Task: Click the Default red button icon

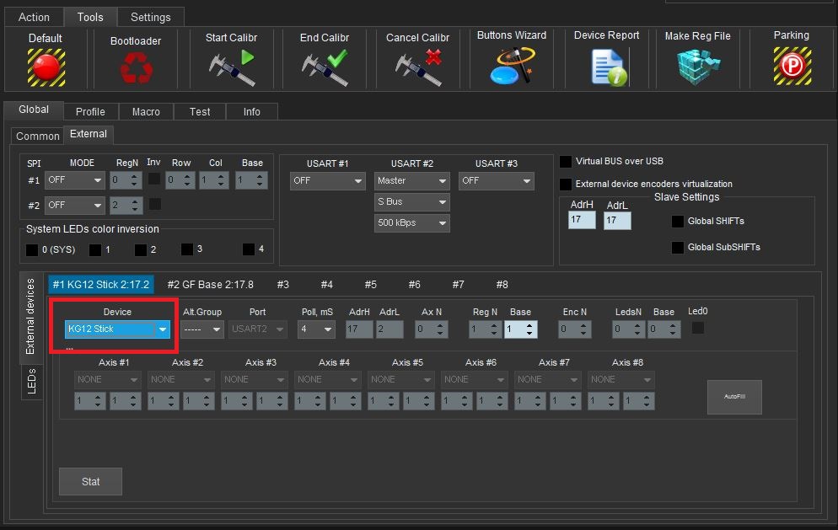Action: (46, 67)
